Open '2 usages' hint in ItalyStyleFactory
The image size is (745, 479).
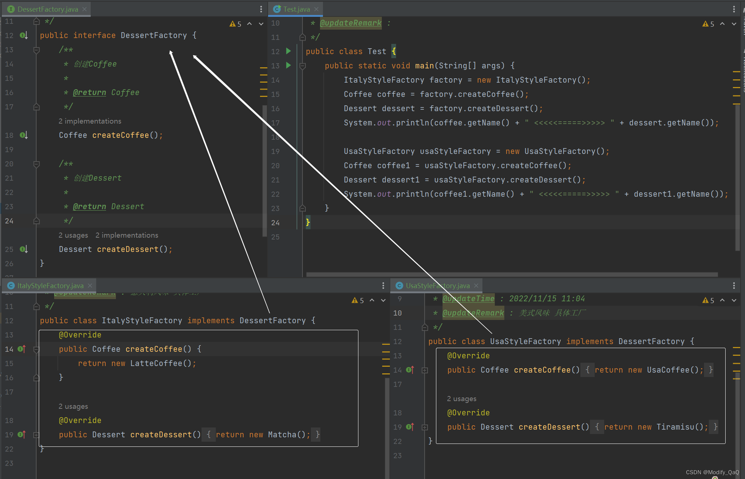tap(73, 406)
